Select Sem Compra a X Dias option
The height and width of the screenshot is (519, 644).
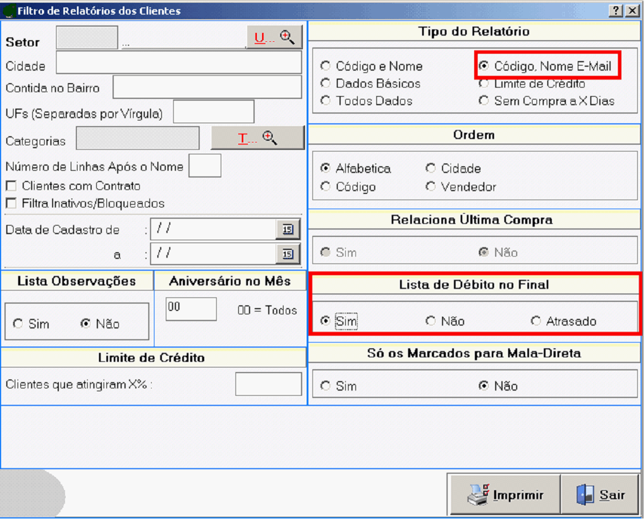(x=484, y=101)
